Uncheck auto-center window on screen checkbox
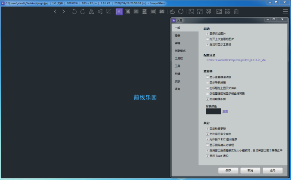Screen dimensions: 291x180 [207, 150]
